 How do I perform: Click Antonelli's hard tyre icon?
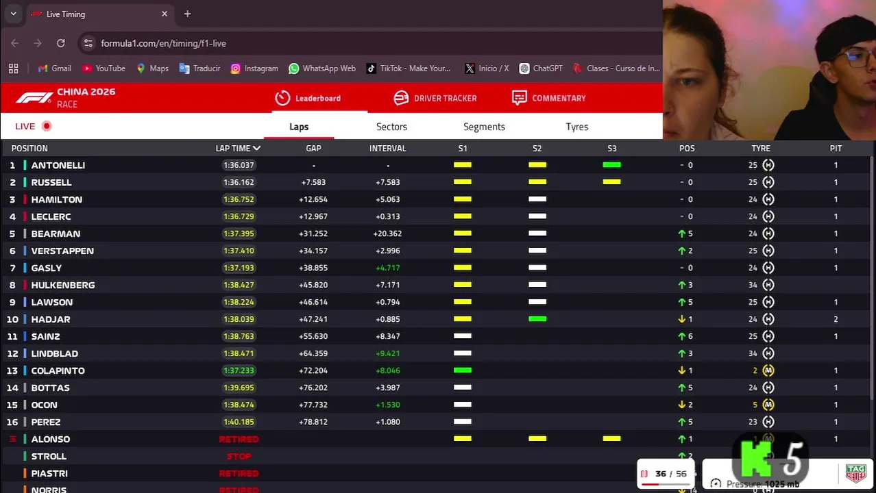[x=768, y=165]
